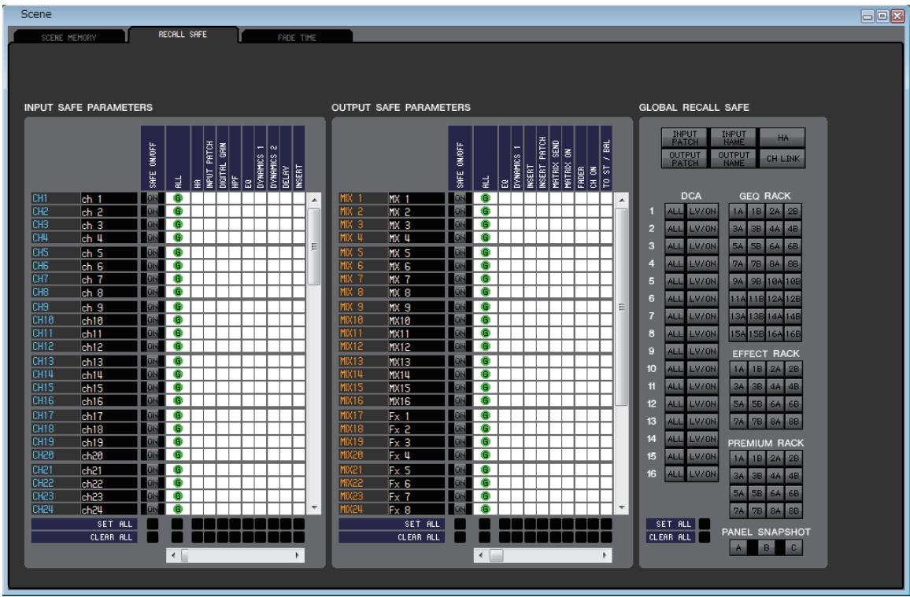Toggle safe ON for MIX 1
The image size is (910, 597).
(x=460, y=198)
